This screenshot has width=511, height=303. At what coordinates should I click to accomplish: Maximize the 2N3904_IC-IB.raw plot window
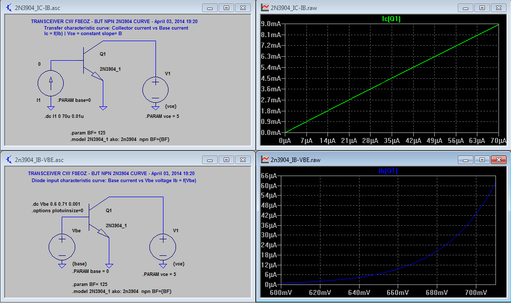[481, 8]
